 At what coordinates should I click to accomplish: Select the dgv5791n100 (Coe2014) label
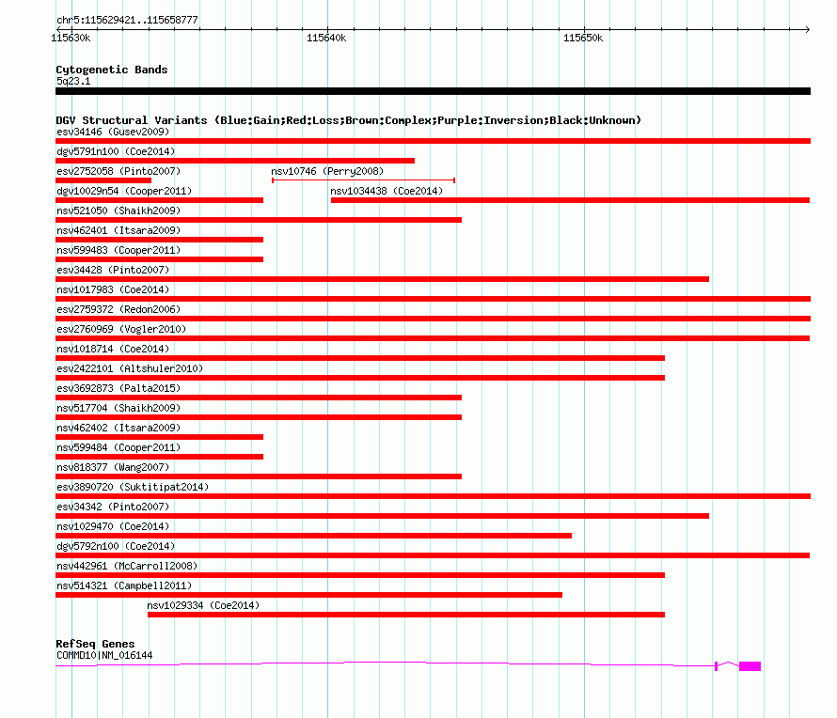116,151
